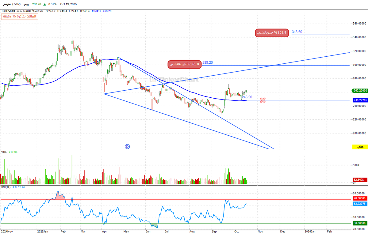Click the green 262.20000 price tag

[x=360, y=91]
